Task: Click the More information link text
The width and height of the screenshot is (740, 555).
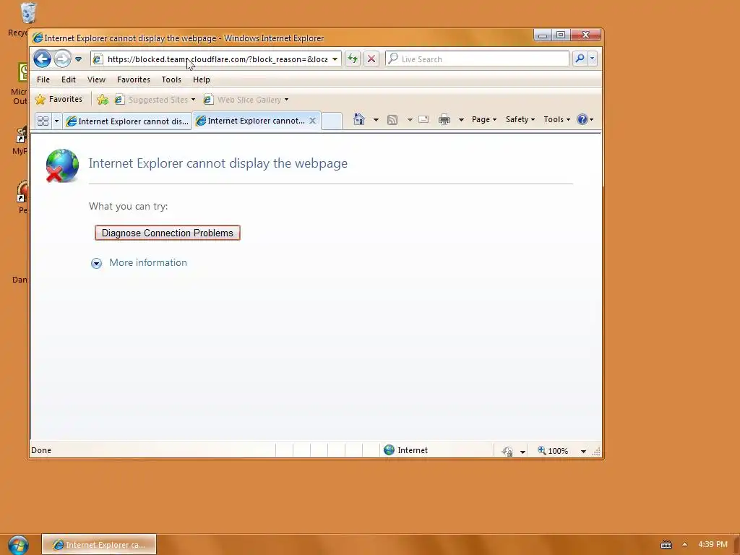Action: (148, 263)
